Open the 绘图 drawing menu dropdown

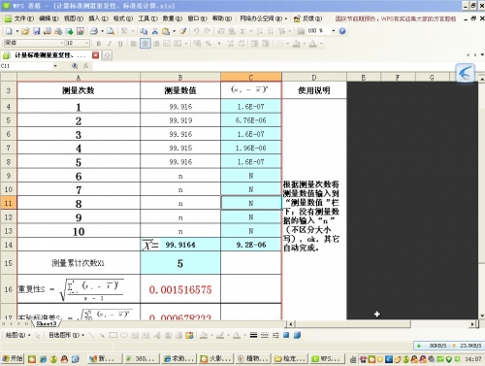point(17,335)
